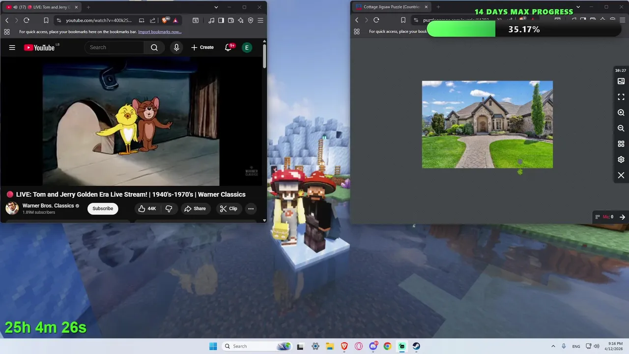Image resolution: width=629 pixels, height=354 pixels.
Task: Open the share-link icon in YouTube address bar
Action: pyautogui.click(x=152, y=20)
